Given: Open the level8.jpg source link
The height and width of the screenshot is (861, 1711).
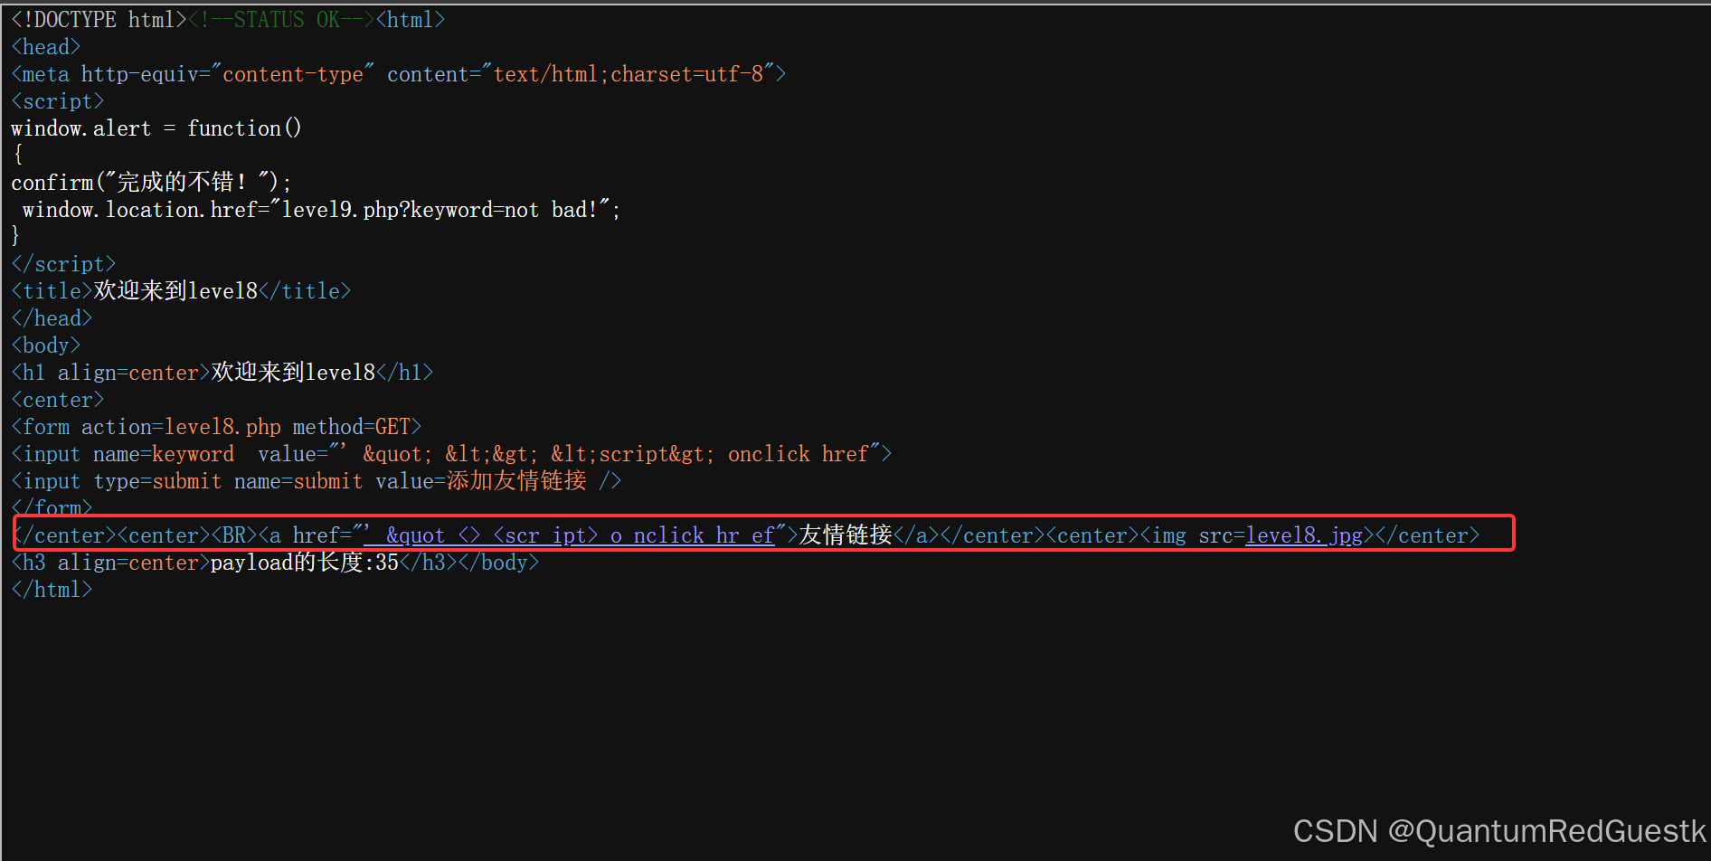Looking at the screenshot, I should [1303, 535].
